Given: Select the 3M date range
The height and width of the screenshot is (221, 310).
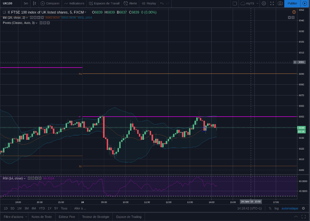Looking at the screenshot, I should (26, 208).
